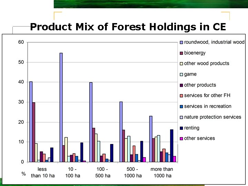This screenshot has width=248, height=186.
Task: Select the 'services for other FH' legend label
Action: [x=207, y=95]
